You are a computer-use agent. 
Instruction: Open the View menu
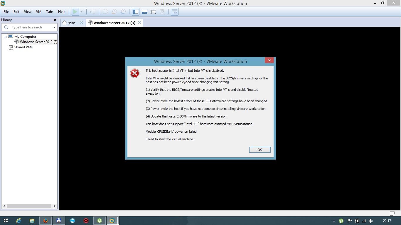[28, 12]
